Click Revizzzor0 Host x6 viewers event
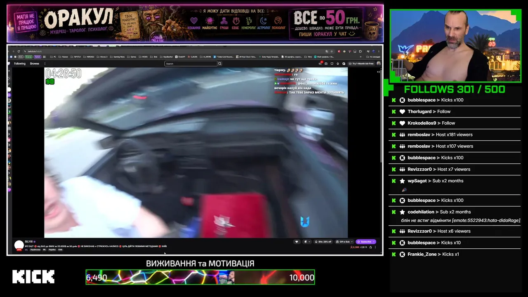The height and width of the screenshot is (297, 528). click(454, 231)
